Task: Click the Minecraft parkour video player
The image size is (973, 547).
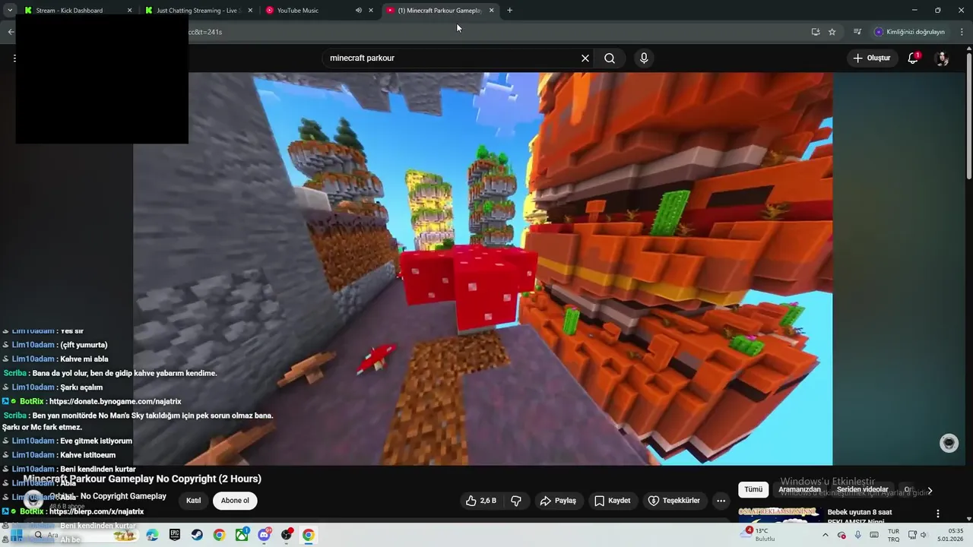Action: click(x=483, y=268)
